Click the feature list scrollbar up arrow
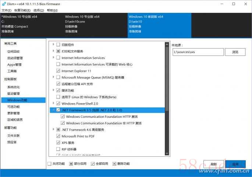 [167, 44]
